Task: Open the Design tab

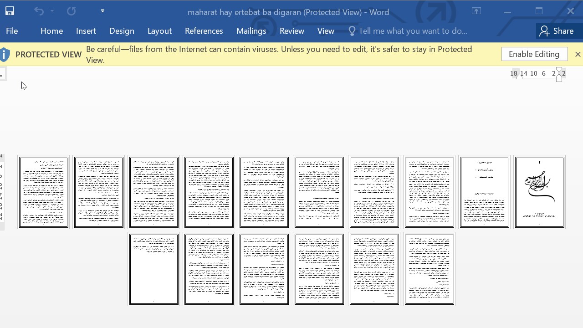Action: click(122, 31)
